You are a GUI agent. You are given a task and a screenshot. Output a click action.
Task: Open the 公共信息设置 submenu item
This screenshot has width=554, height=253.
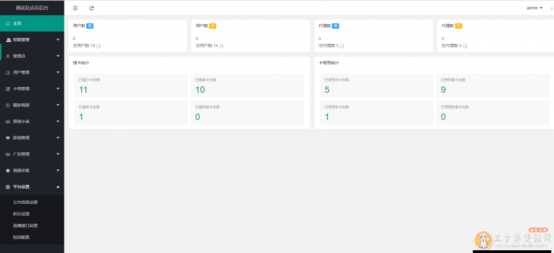pos(25,202)
